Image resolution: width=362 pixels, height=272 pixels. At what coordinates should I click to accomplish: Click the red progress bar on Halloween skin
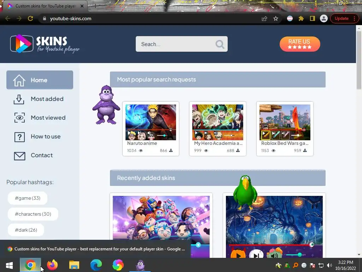click(270, 244)
